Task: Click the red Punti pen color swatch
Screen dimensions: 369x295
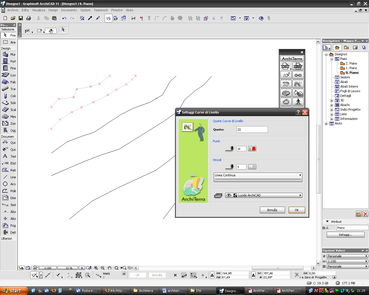Action: [252, 149]
